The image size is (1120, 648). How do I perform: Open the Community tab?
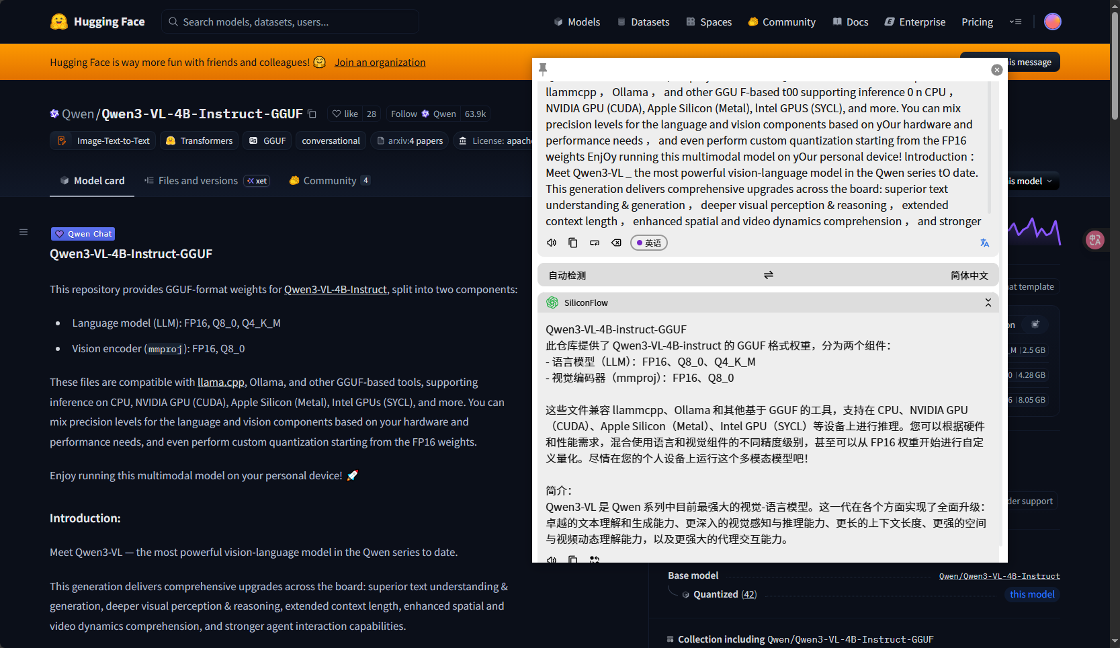(x=329, y=180)
